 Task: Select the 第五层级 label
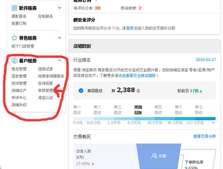[158, 110]
